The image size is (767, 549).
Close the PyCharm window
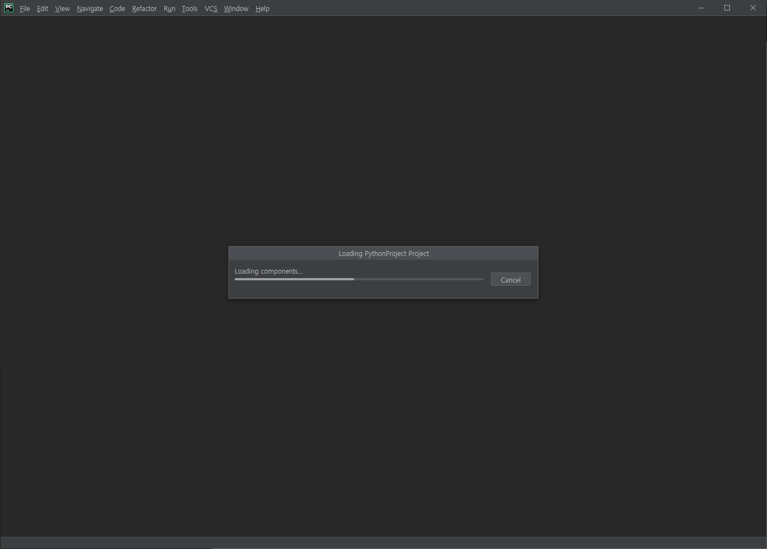tap(753, 8)
